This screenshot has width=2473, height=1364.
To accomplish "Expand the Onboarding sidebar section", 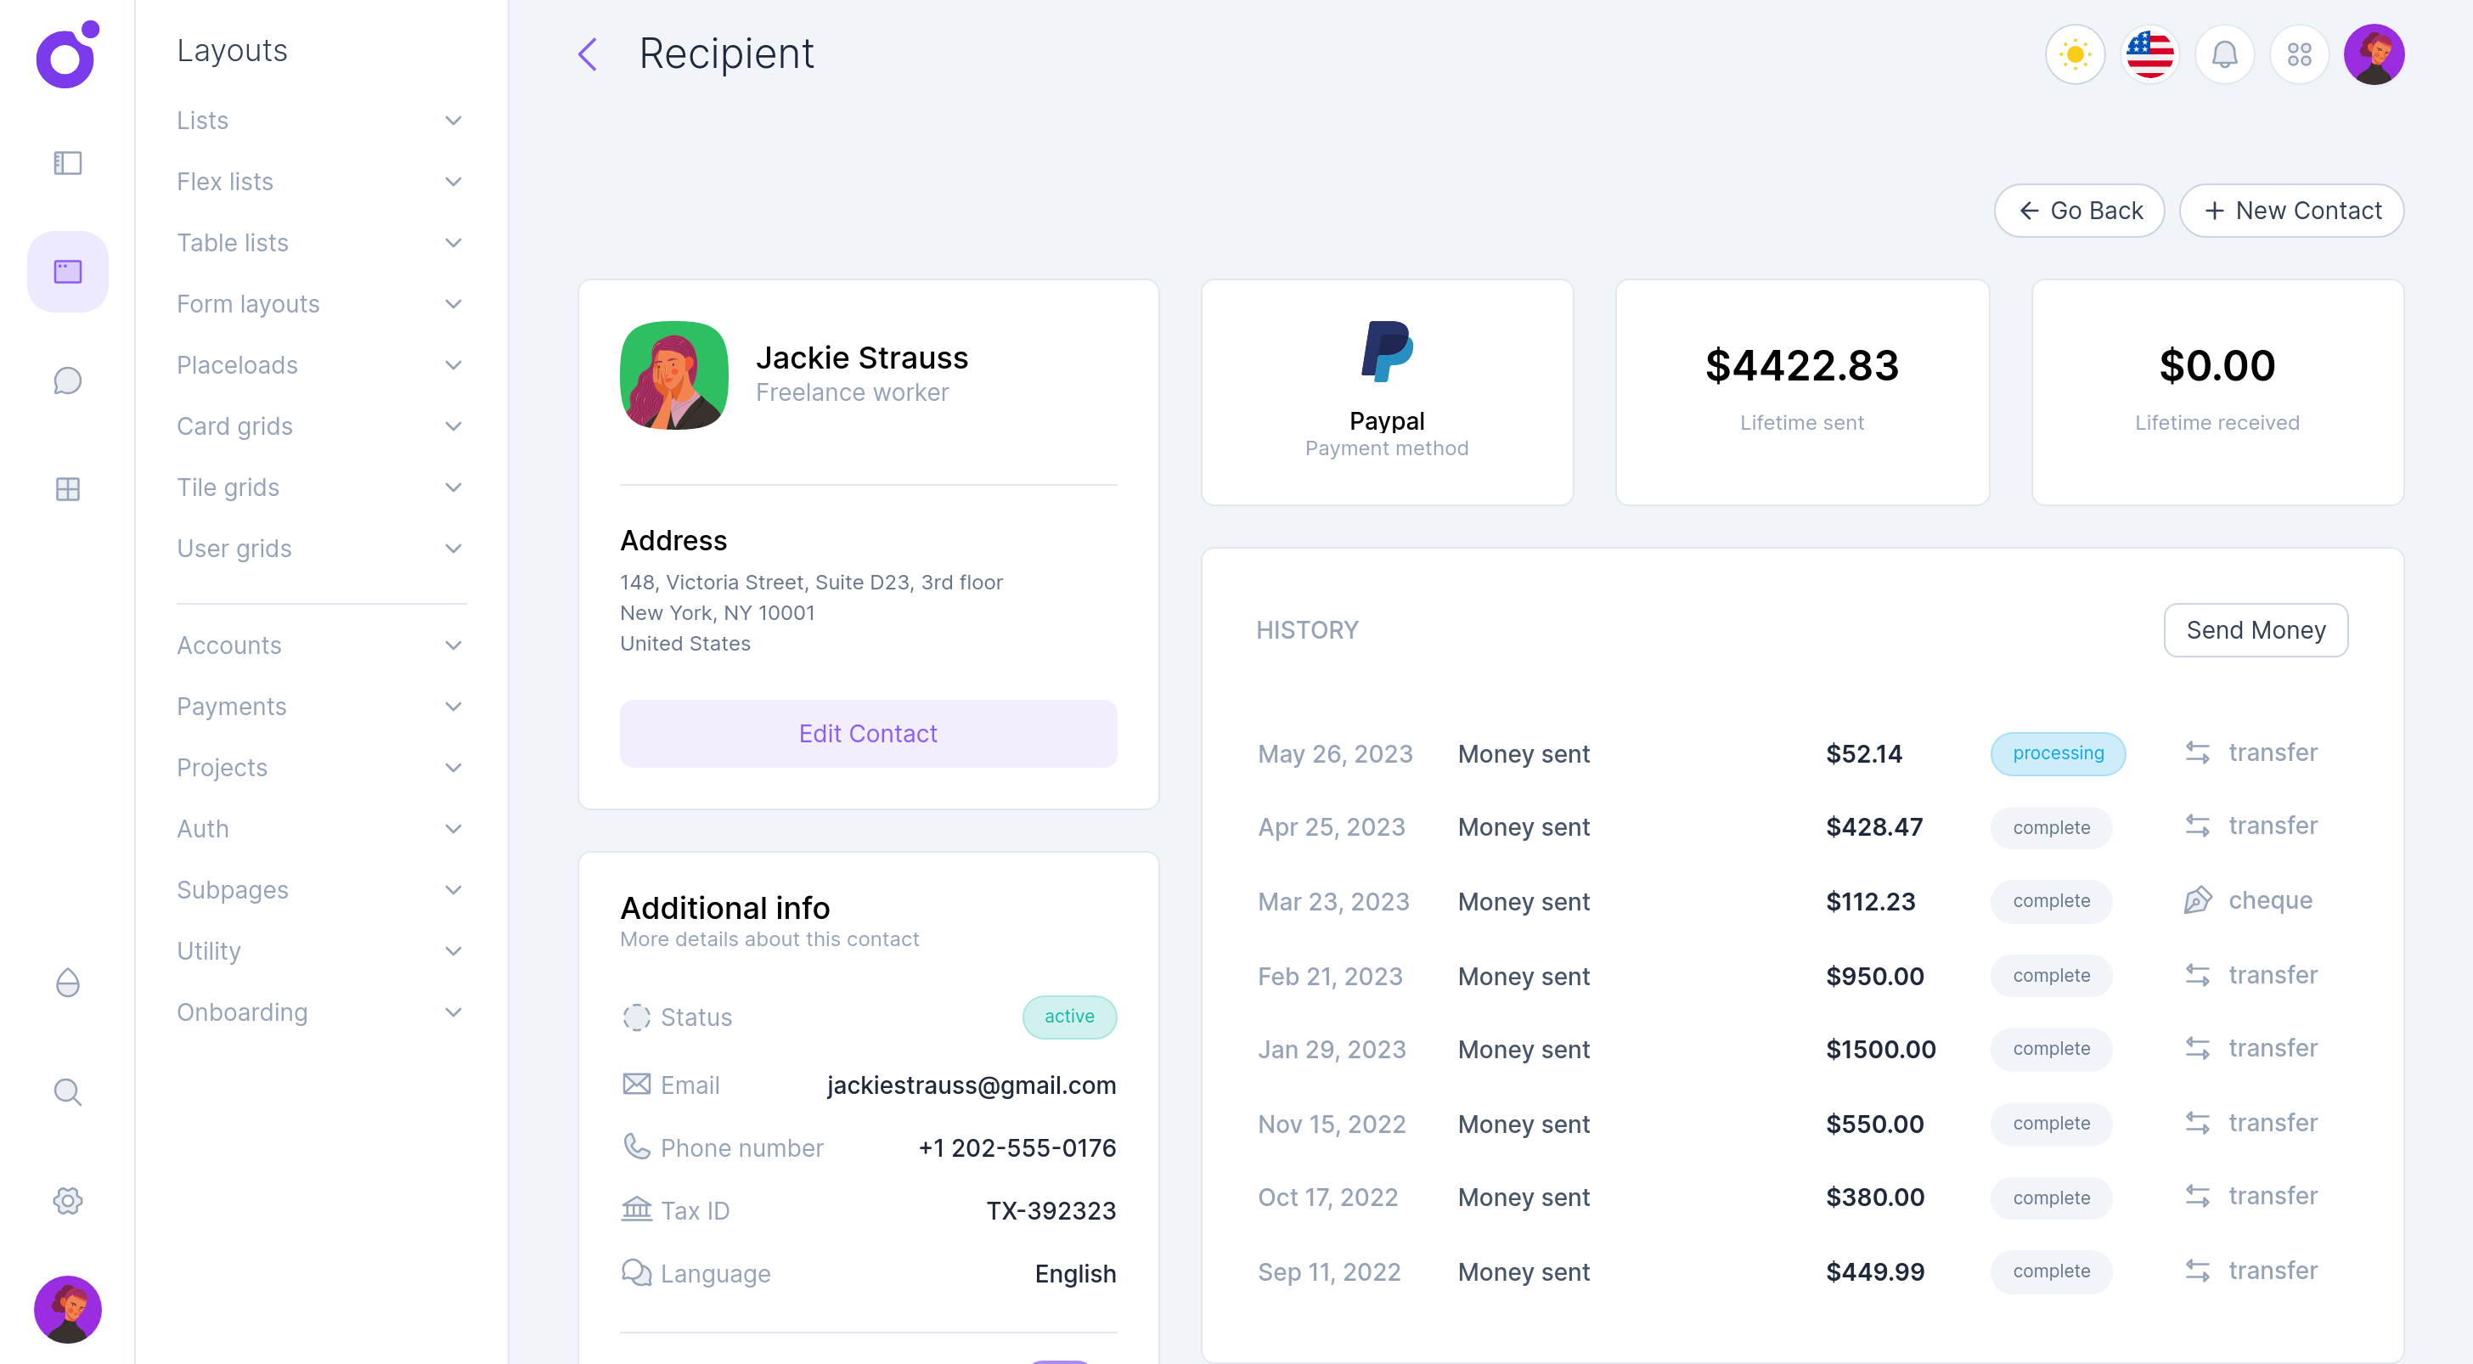I will 319,1012.
